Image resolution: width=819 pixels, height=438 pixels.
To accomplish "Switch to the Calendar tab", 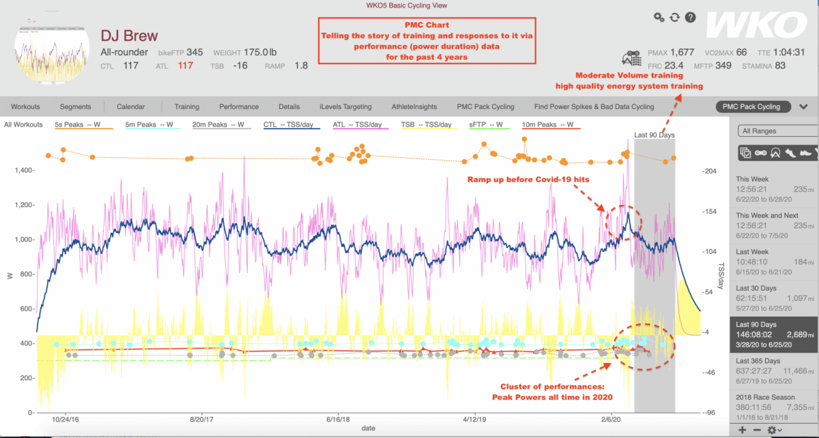I will 130,107.
